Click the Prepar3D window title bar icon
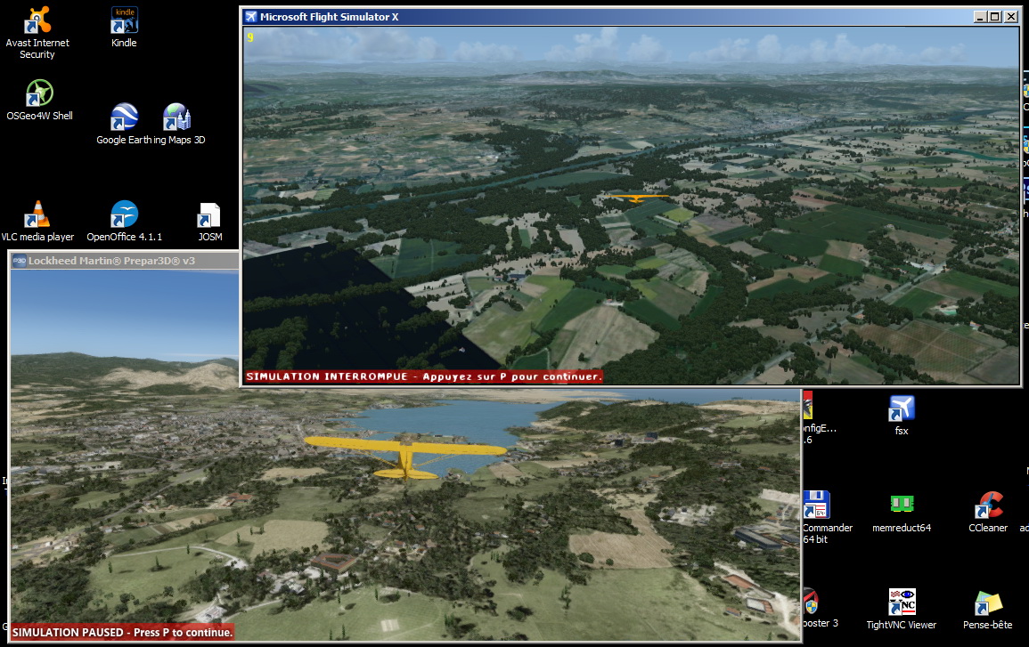Viewport: 1029px width, 647px height. 19,261
